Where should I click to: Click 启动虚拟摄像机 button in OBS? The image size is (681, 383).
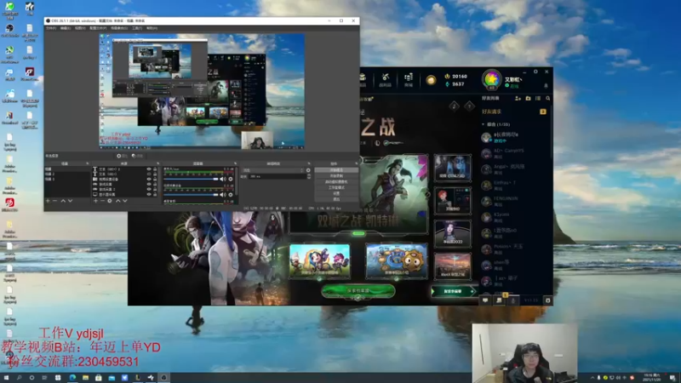pyautogui.click(x=336, y=181)
